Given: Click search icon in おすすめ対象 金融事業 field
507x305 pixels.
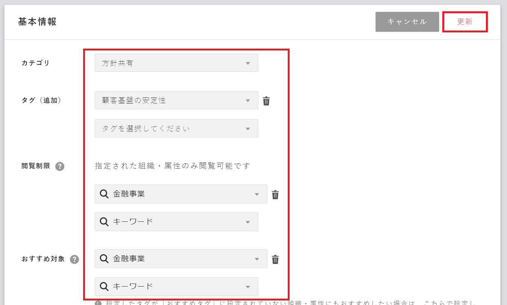Looking at the screenshot, I should click(x=104, y=259).
